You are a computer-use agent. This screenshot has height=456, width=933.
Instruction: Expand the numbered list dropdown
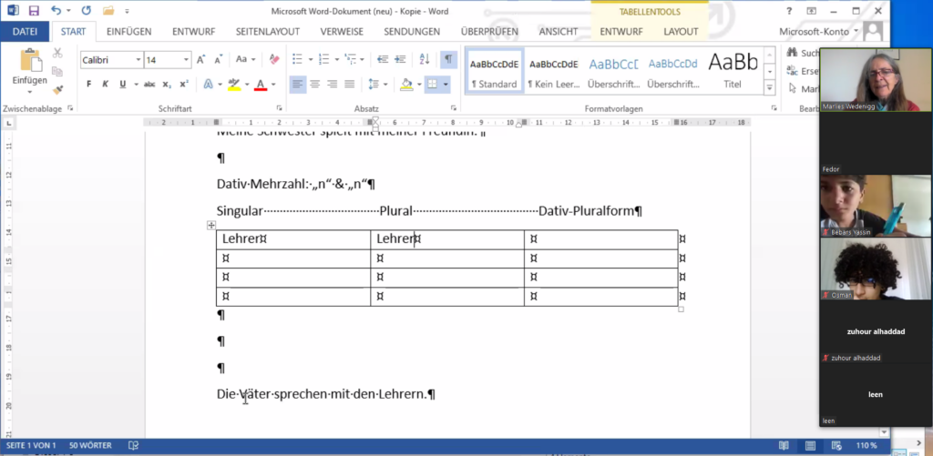(x=337, y=59)
